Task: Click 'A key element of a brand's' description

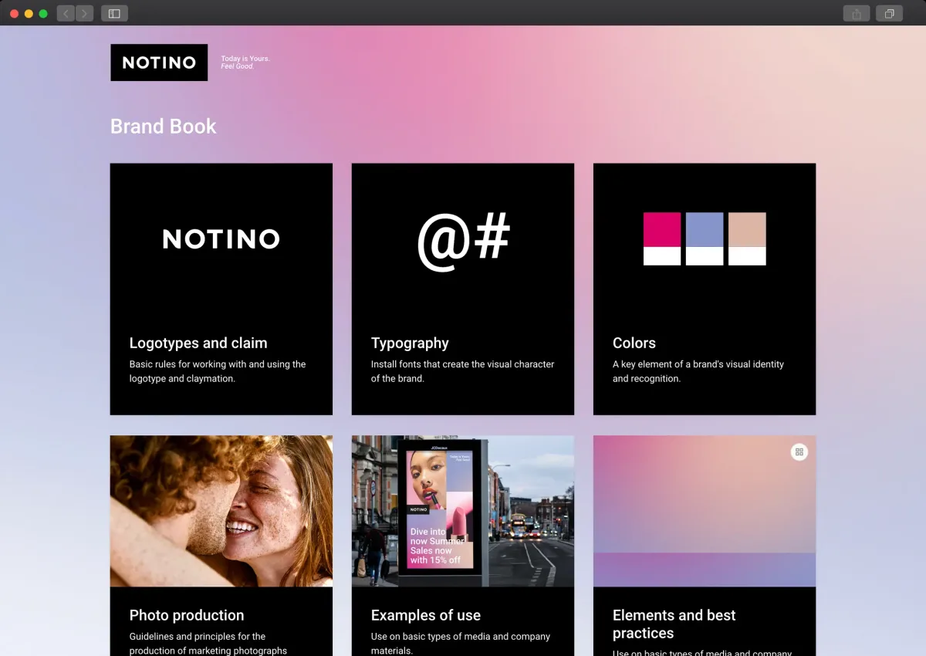Action: (698, 371)
